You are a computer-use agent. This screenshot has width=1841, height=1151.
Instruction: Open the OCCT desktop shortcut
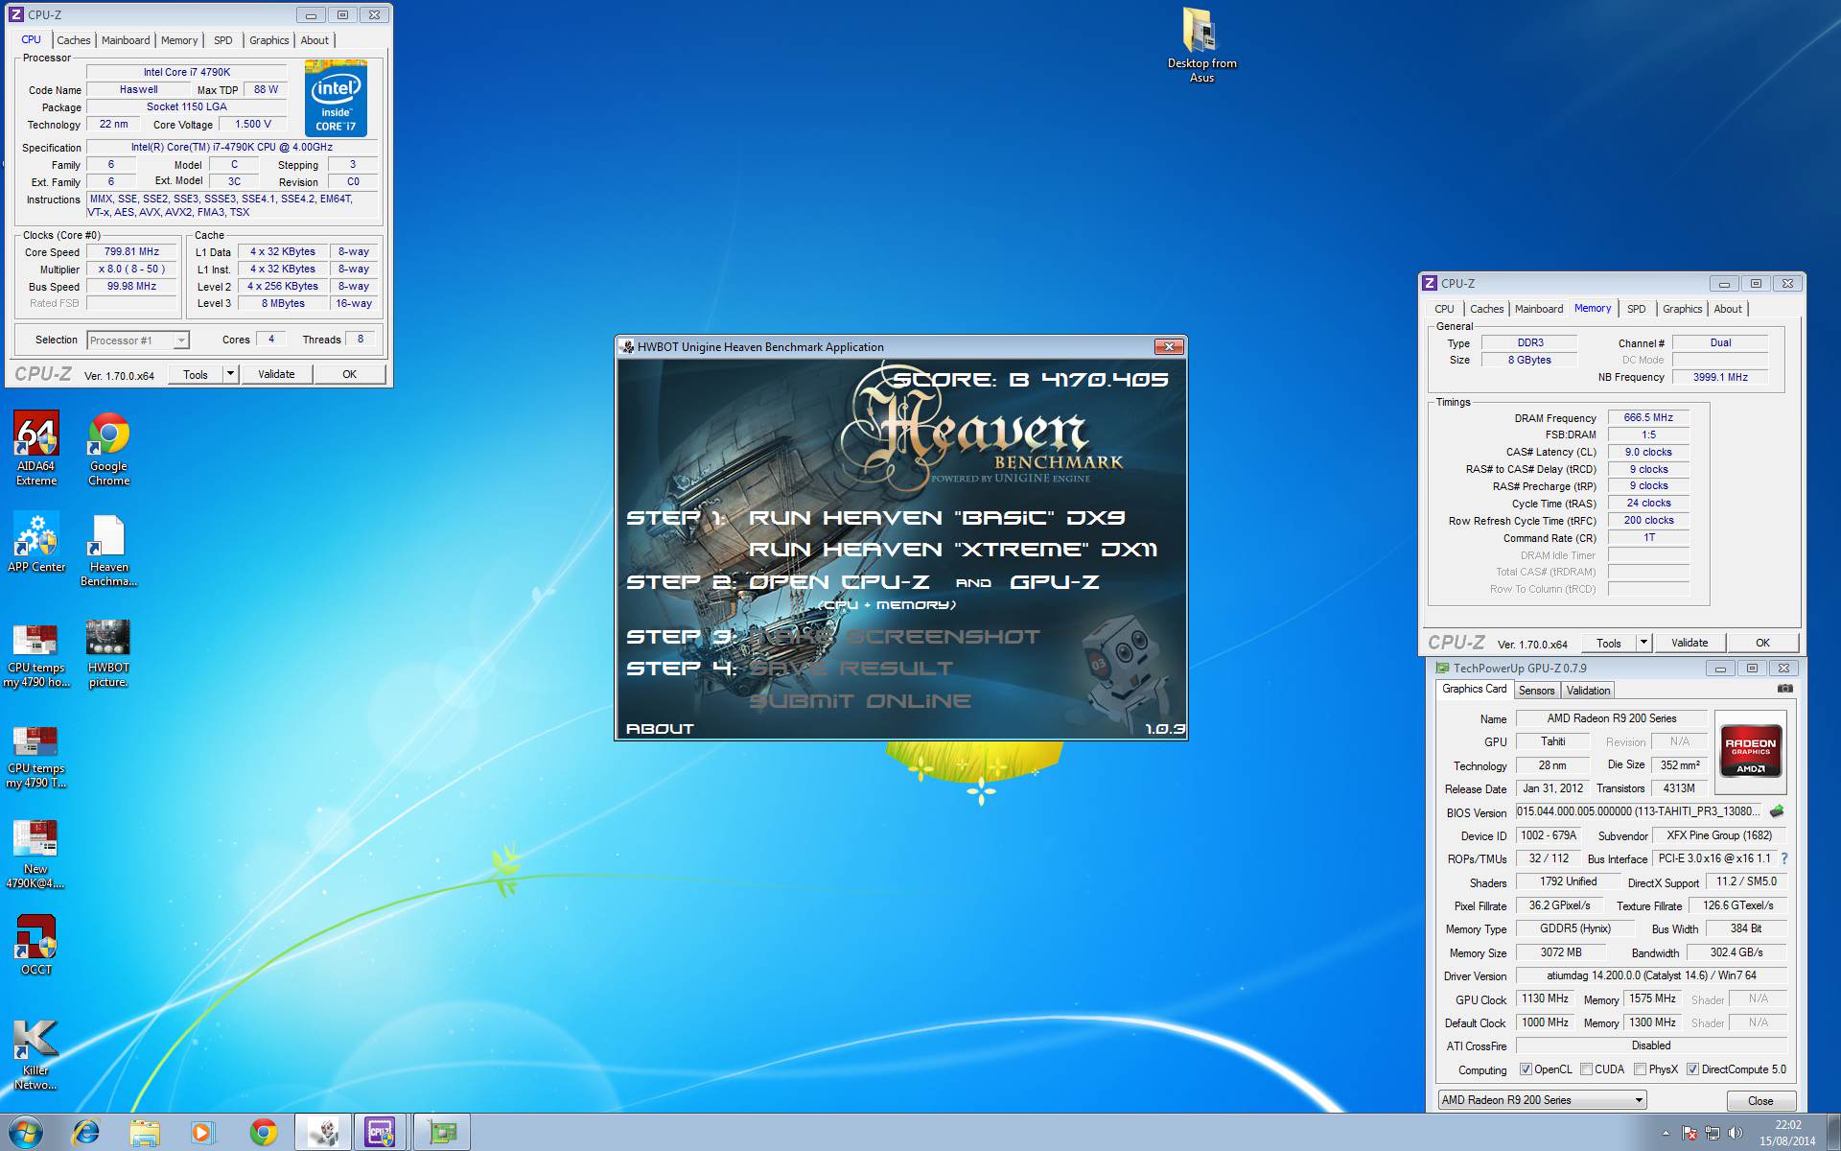click(36, 944)
